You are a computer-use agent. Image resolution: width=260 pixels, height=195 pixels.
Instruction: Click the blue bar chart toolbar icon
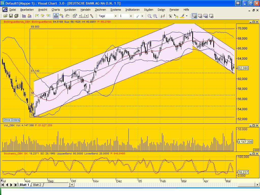(x=24, y=16)
